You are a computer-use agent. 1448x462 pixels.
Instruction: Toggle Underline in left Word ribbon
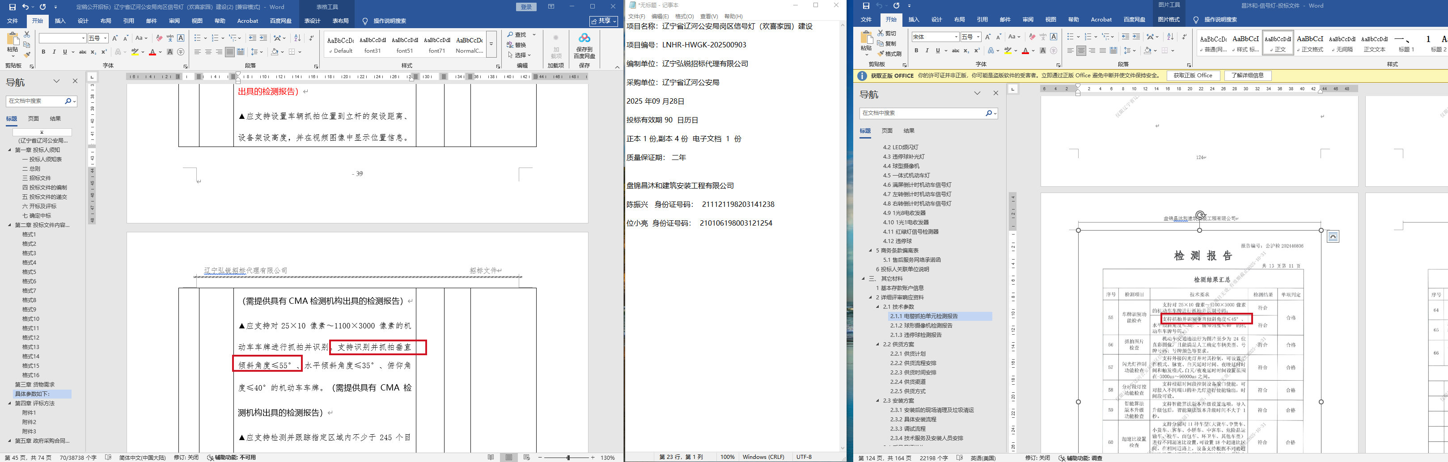[65, 52]
